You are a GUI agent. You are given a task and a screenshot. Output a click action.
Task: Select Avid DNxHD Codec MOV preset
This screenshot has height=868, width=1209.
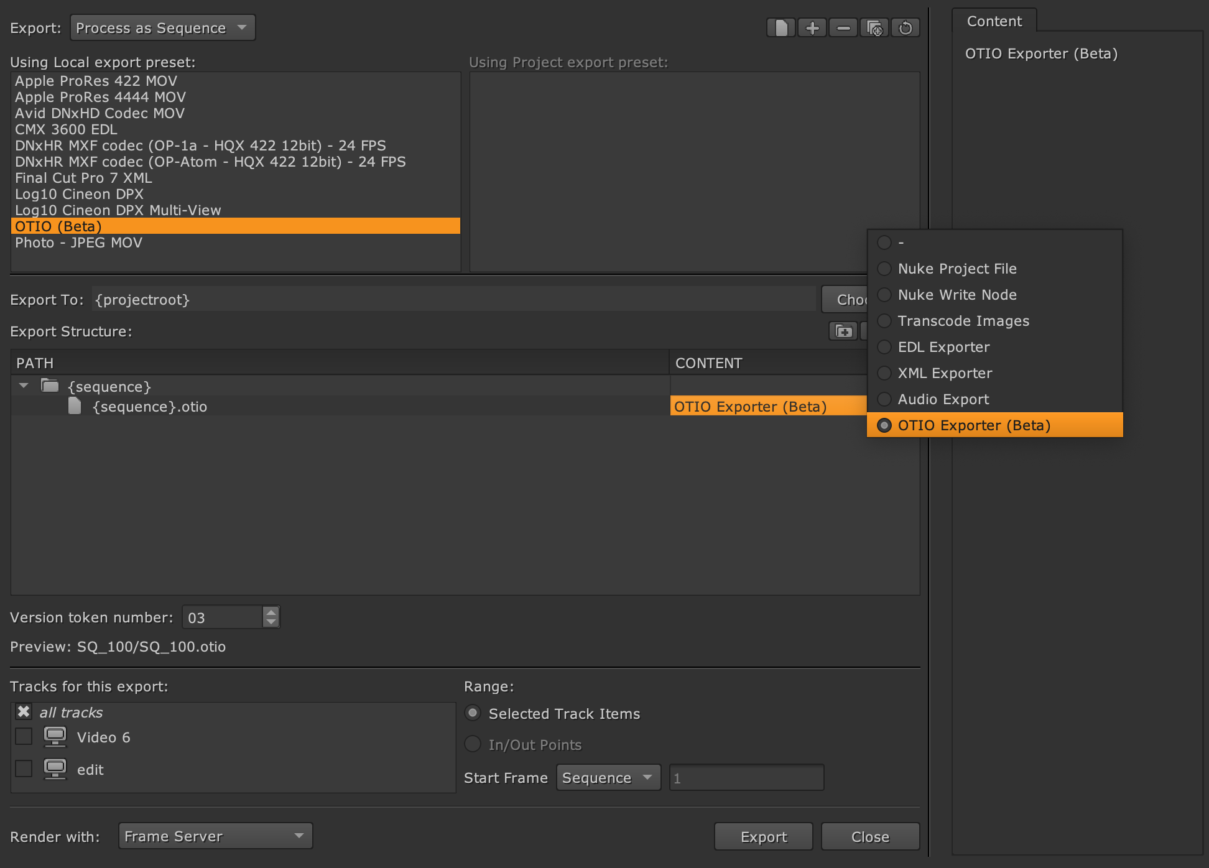(x=236, y=113)
